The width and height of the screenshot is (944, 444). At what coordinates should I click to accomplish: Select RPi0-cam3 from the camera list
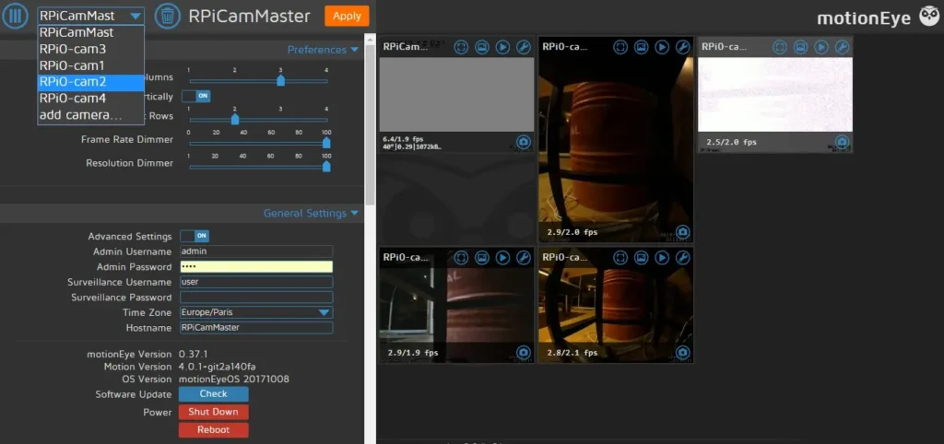click(x=91, y=49)
